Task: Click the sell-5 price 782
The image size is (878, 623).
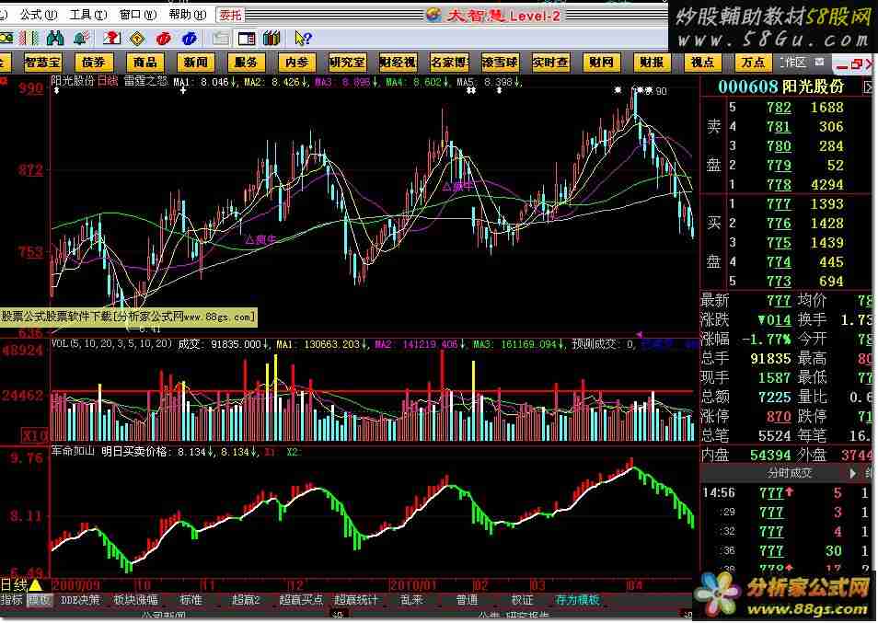Action: [x=779, y=108]
